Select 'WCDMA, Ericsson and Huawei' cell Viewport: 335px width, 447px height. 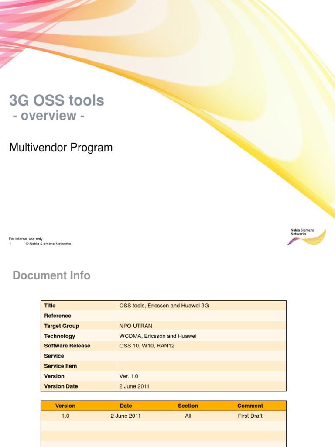click(158, 336)
